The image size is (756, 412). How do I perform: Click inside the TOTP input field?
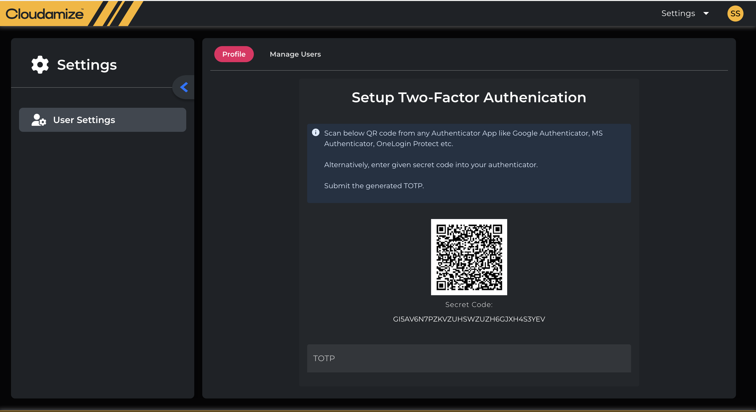[469, 358]
